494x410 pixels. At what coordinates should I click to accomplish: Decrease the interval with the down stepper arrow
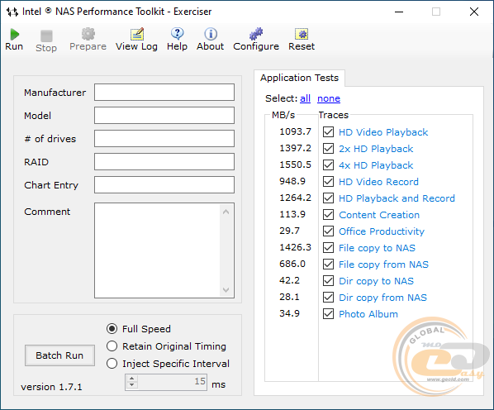point(132,385)
